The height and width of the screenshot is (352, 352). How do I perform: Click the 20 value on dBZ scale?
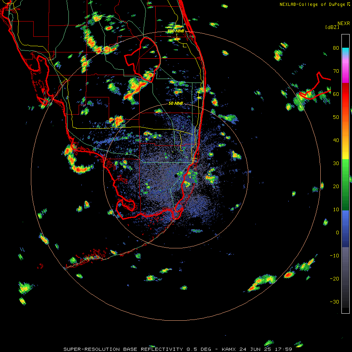336,187
